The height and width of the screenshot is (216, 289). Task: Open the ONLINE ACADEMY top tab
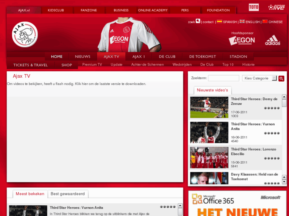[153, 10]
